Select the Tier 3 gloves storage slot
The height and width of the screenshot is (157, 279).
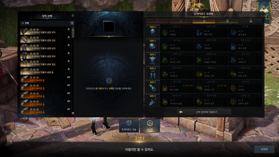pos(153,86)
